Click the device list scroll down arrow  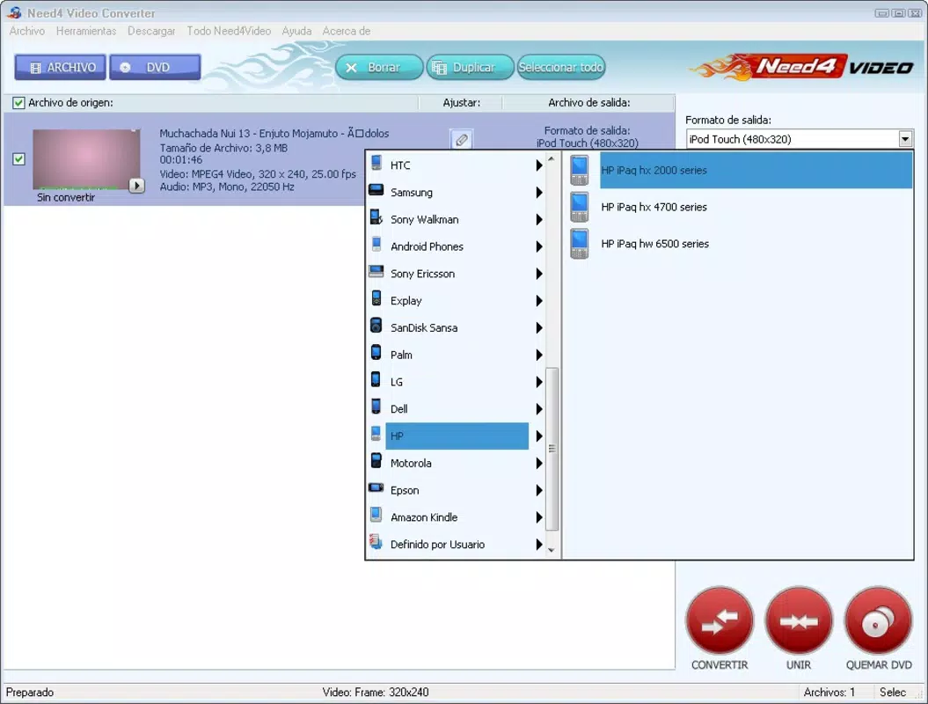click(x=552, y=550)
